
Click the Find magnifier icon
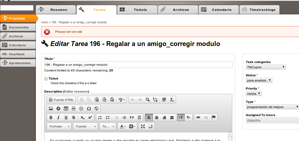pyautogui.click(x=148, y=100)
